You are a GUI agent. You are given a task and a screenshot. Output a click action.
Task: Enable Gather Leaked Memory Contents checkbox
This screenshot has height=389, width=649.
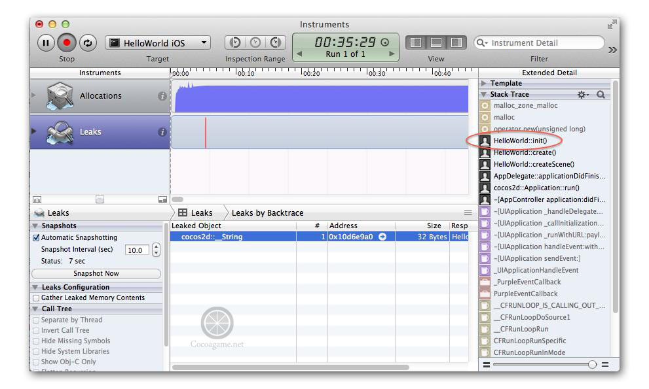[x=37, y=298]
